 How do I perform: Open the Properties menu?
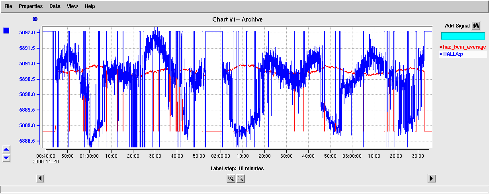pos(31,6)
